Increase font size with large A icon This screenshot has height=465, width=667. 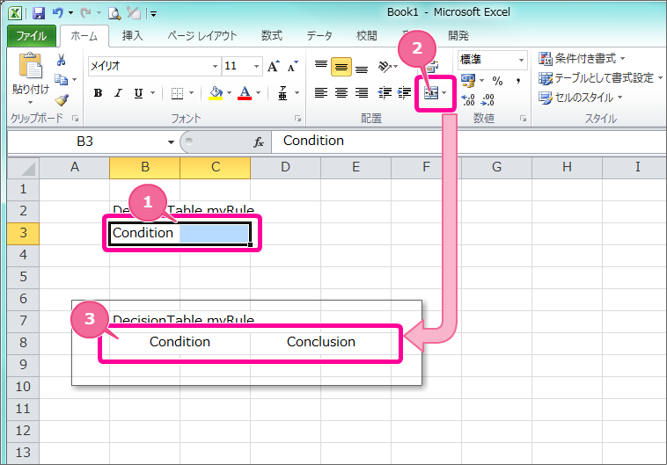273,66
